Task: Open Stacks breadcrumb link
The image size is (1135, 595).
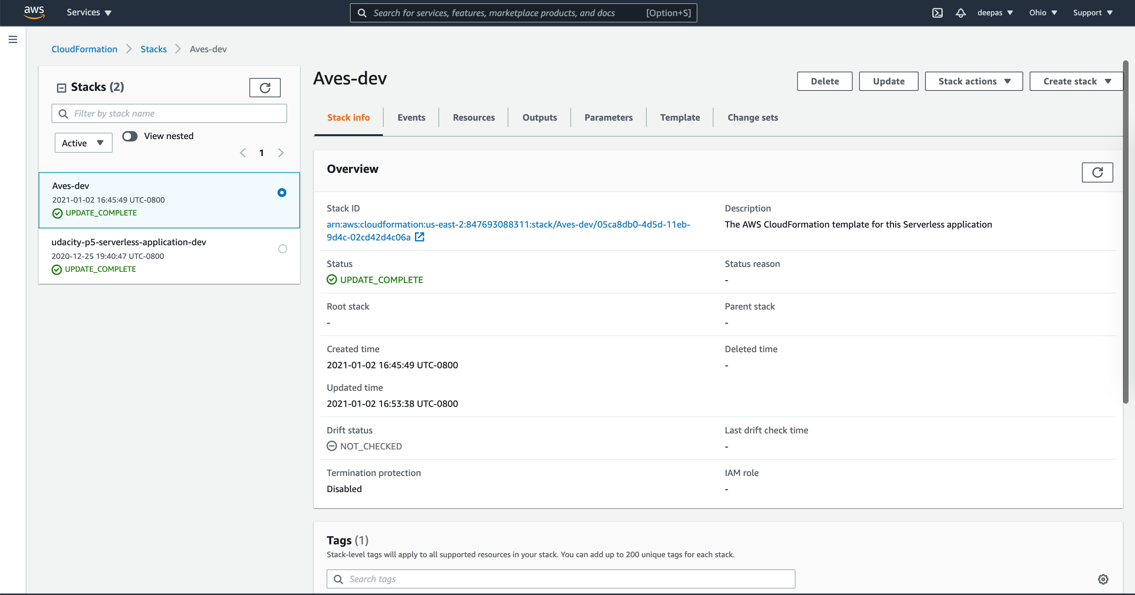Action: click(153, 49)
